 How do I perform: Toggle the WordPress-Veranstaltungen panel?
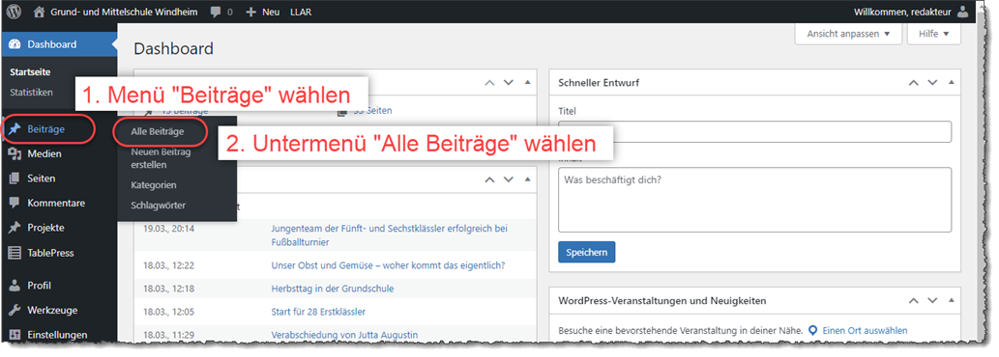tap(952, 300)
